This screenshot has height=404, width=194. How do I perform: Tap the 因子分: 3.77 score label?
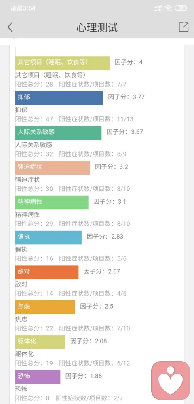pos(126,97)
